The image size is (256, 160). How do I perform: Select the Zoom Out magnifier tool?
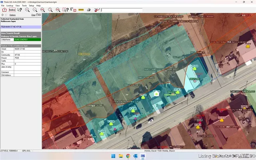tap(35, 9)
